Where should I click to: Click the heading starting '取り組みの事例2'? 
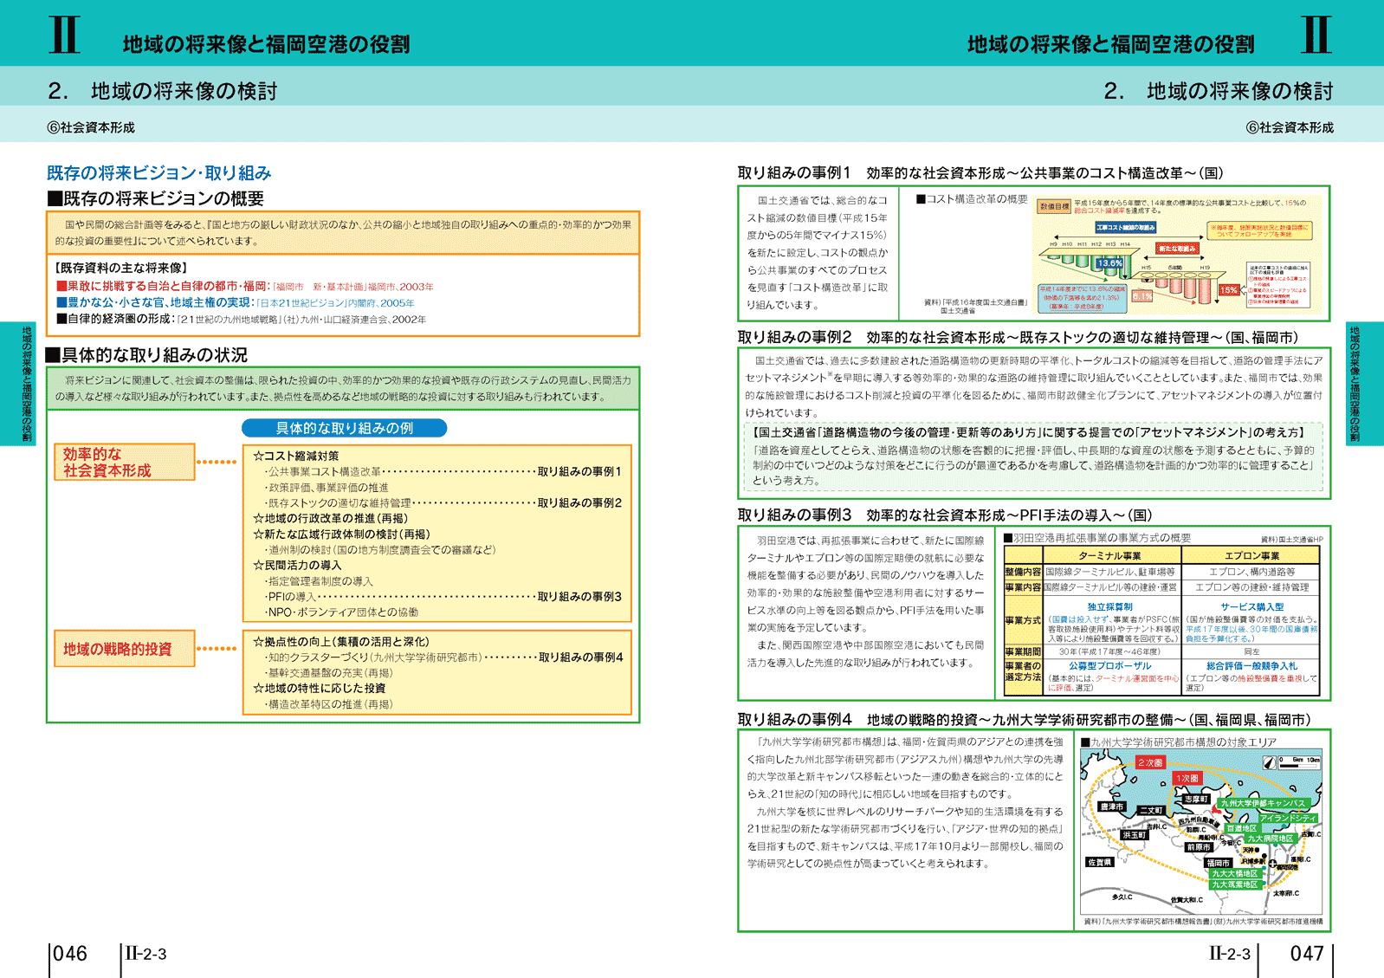(x=1018, y=337)
